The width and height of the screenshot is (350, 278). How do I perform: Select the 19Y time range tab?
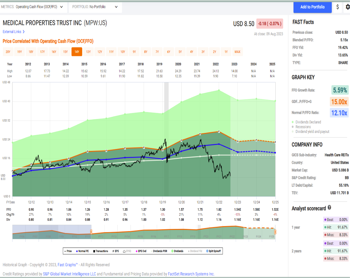(20, 52)
